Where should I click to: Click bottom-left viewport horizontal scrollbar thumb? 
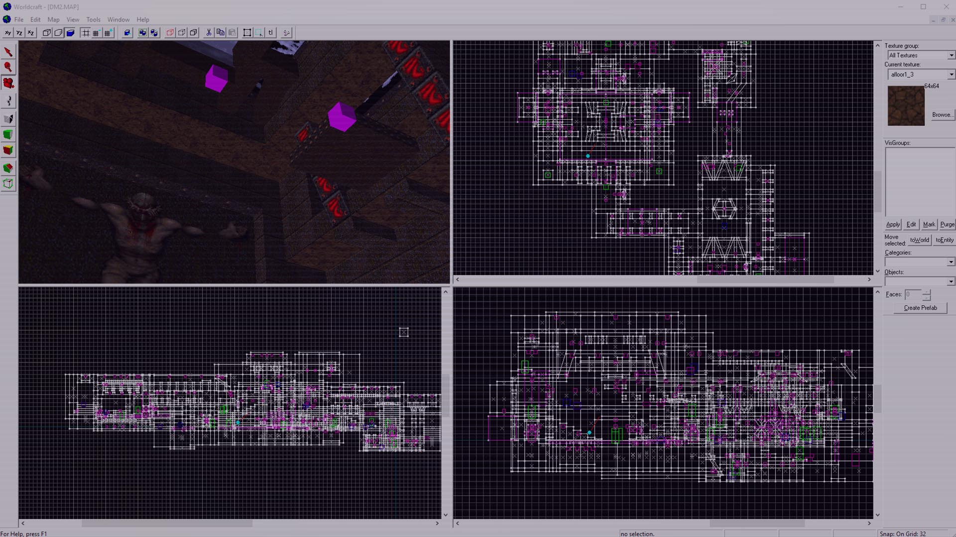(167, 524)
